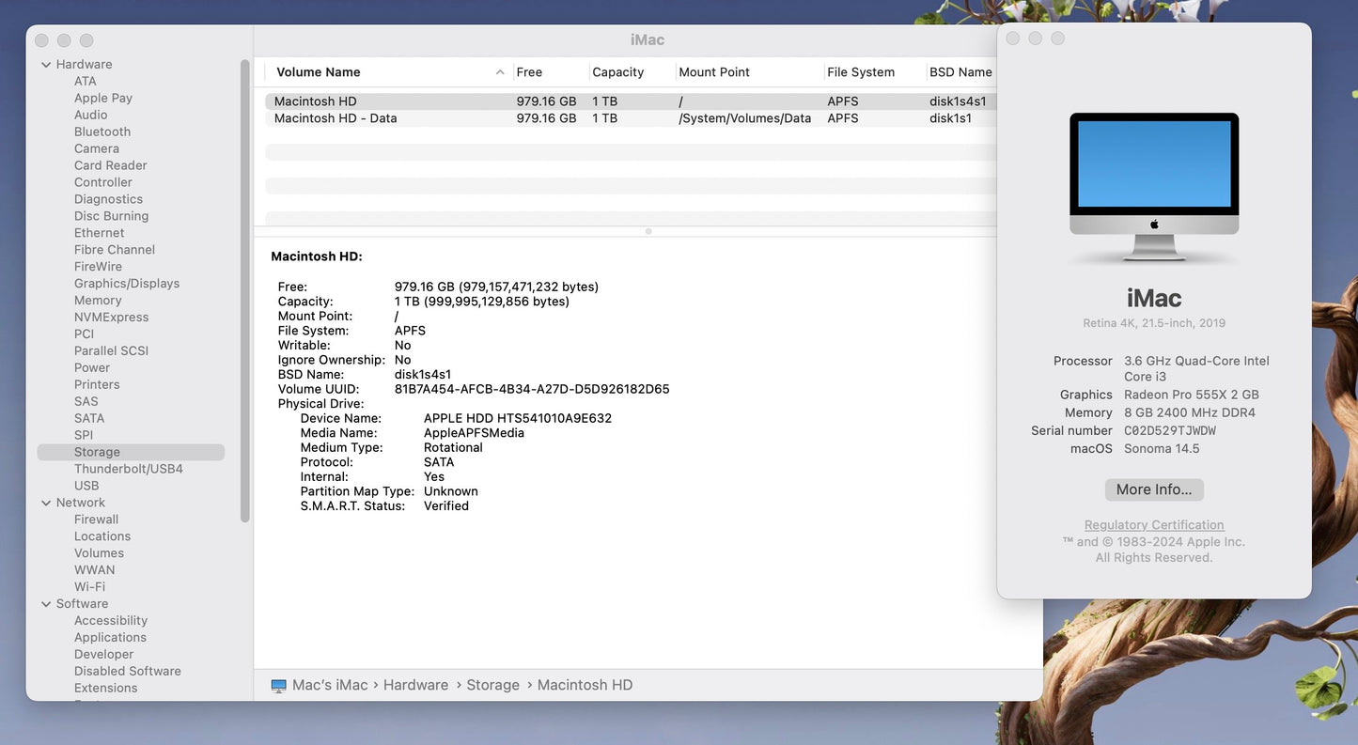1358x745 pixels.
Task: Click the More Info... button
Action: point(1153,489)
